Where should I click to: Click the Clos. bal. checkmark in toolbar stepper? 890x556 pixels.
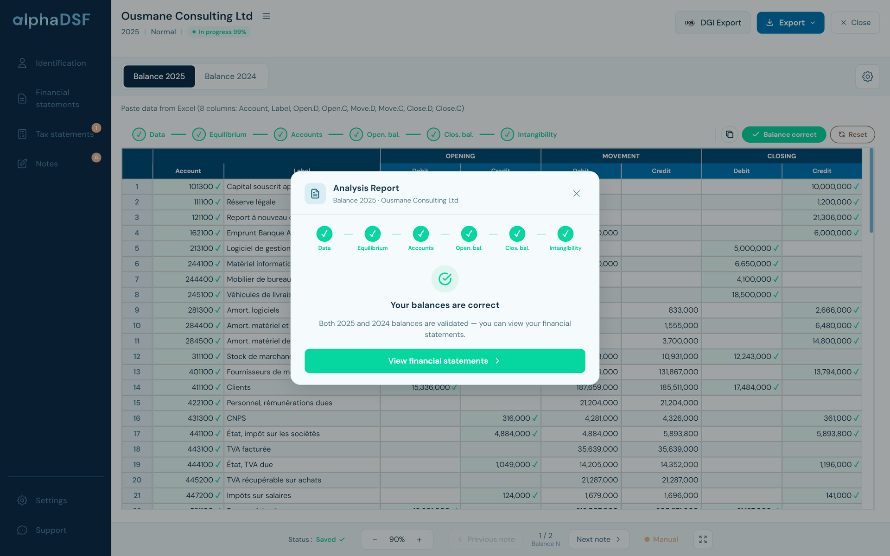433,134
